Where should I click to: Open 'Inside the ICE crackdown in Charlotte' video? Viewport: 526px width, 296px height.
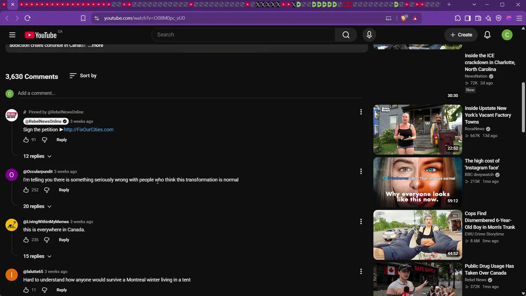tap(490, 62)
